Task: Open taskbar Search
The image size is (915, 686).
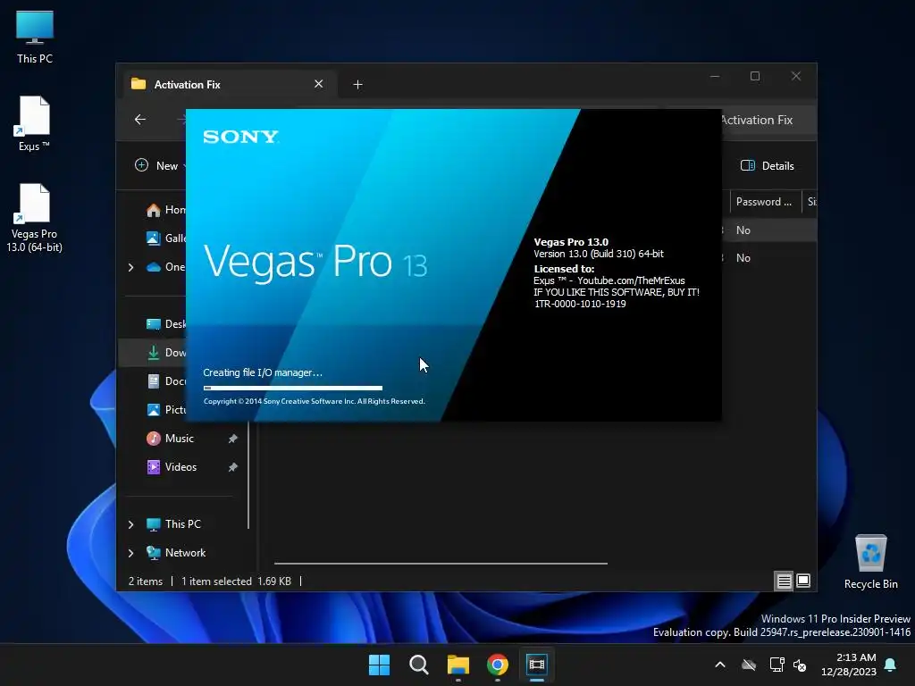Action: tap(418, 665)
